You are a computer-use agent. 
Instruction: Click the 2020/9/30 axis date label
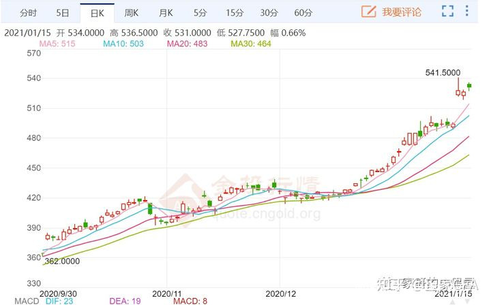click(x=58, y=293)
